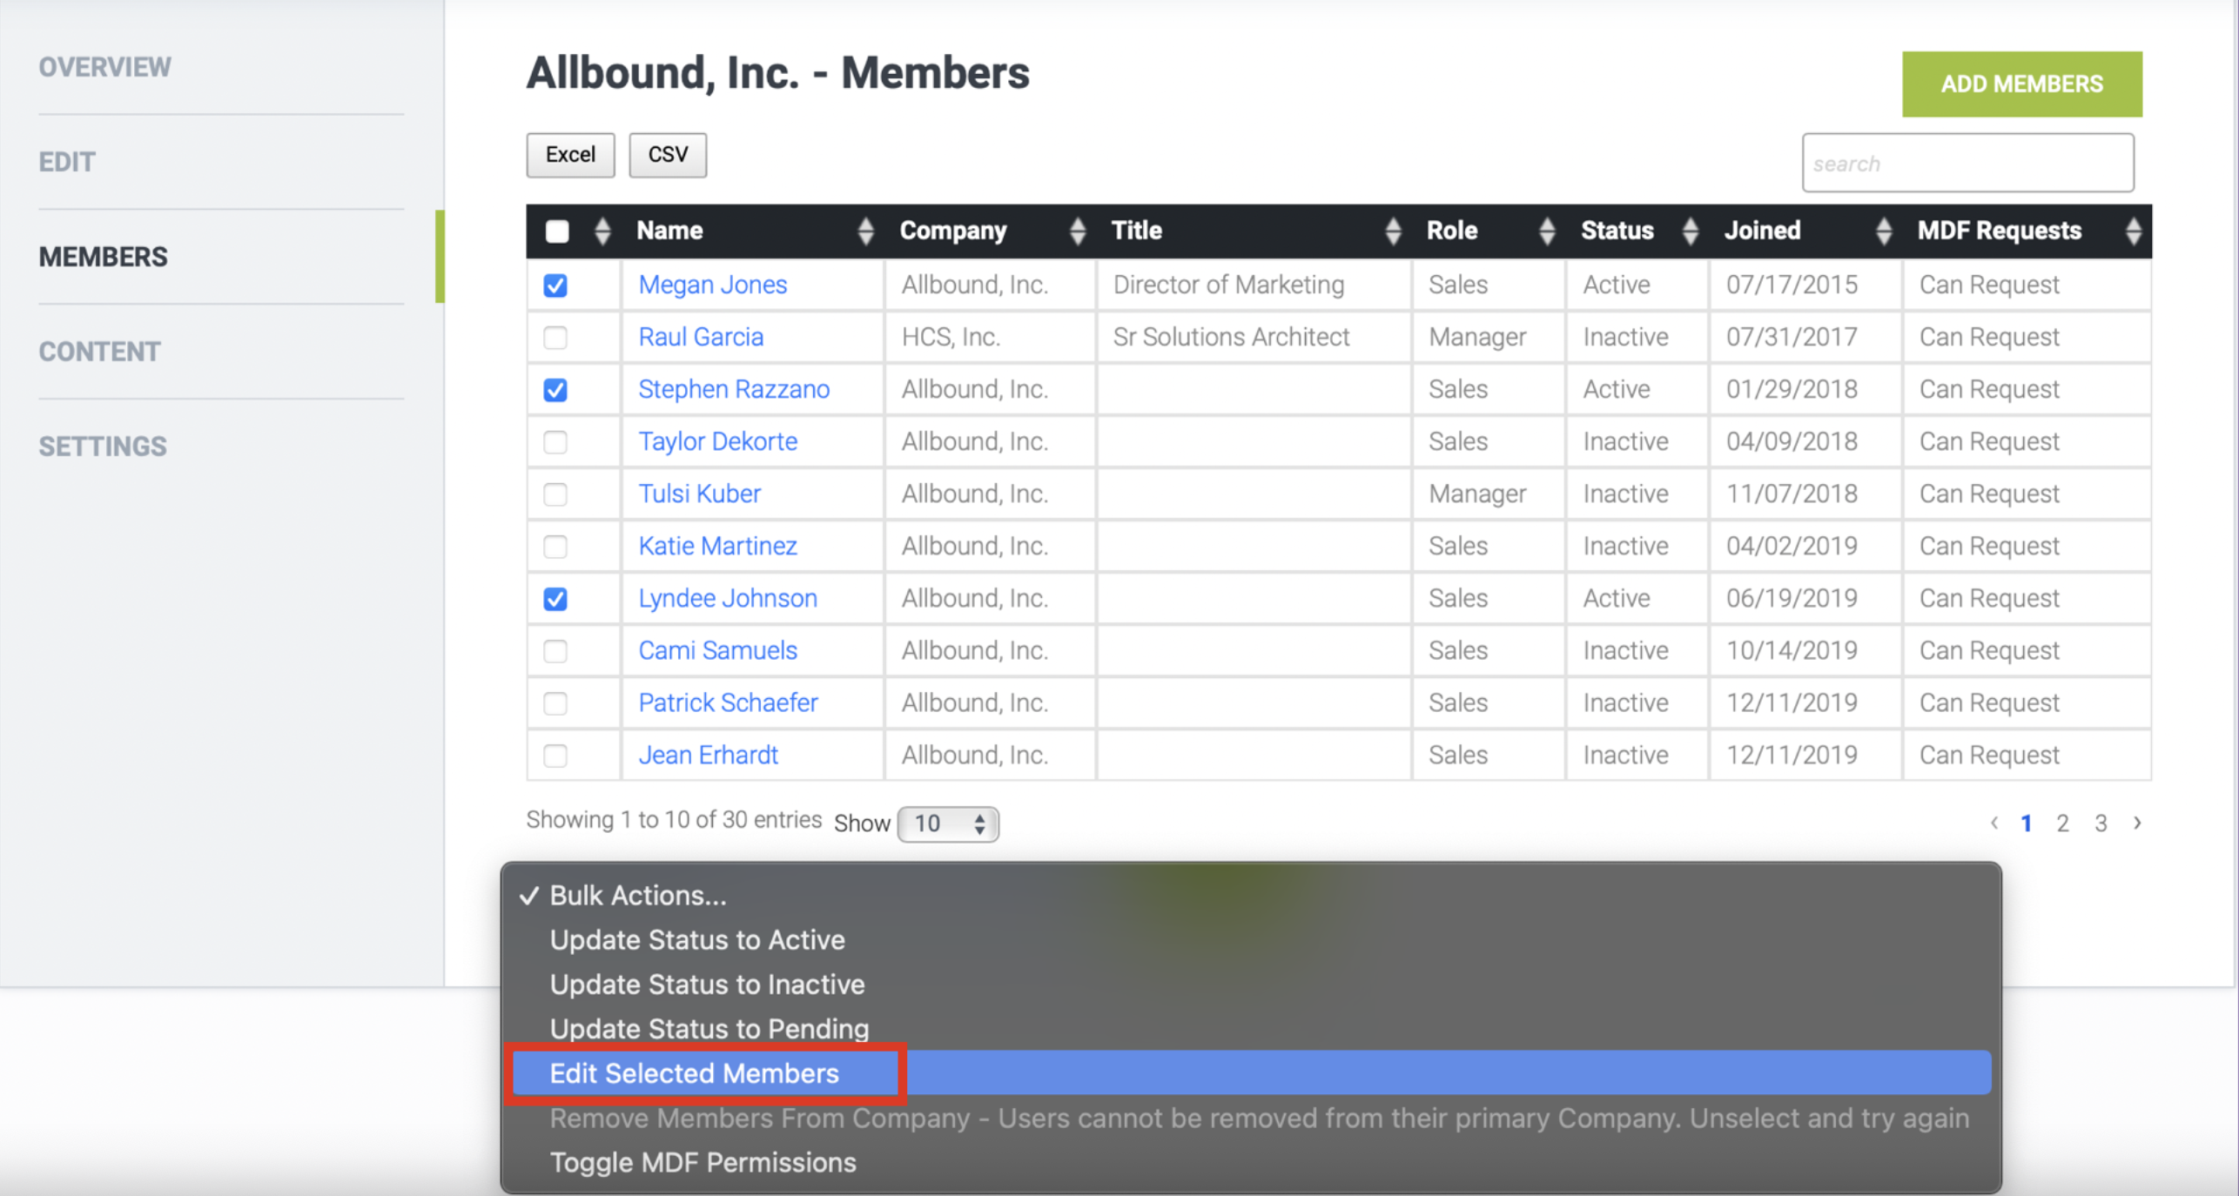Open Settings in left sidebar

pyautogui.click(x=103, y=447)
